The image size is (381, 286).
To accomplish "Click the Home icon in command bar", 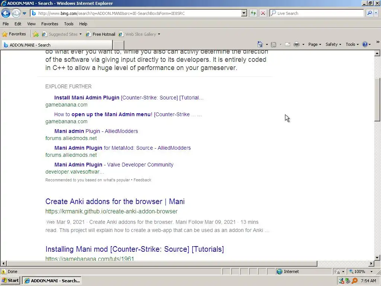I will point(260,44).
